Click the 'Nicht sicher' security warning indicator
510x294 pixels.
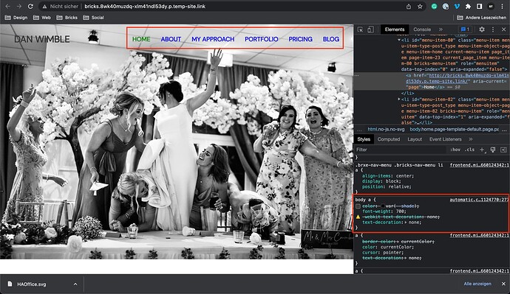(61, 6)
